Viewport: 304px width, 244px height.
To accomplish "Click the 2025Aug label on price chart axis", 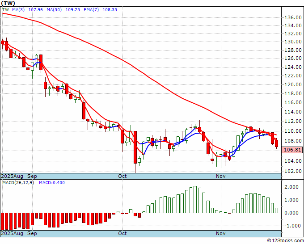I will 12,176.
